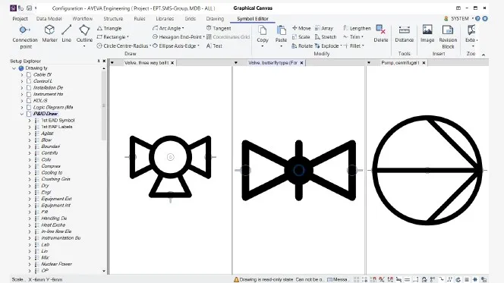Open the first canvas pane tab list dropdown
504x283 pixels.
(112, 63)
